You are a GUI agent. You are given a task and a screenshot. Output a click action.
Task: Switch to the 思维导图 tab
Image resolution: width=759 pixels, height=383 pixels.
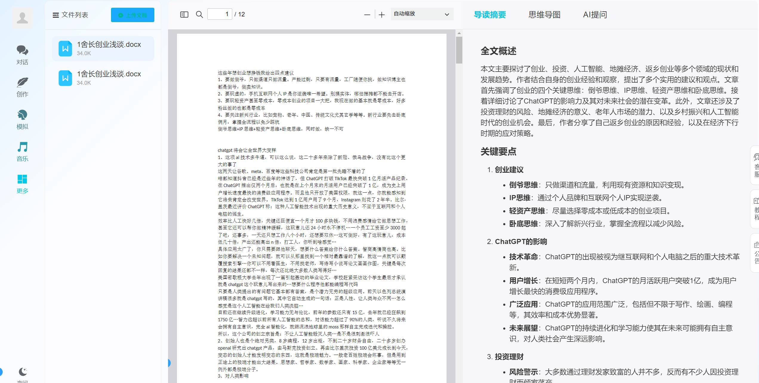544,15
